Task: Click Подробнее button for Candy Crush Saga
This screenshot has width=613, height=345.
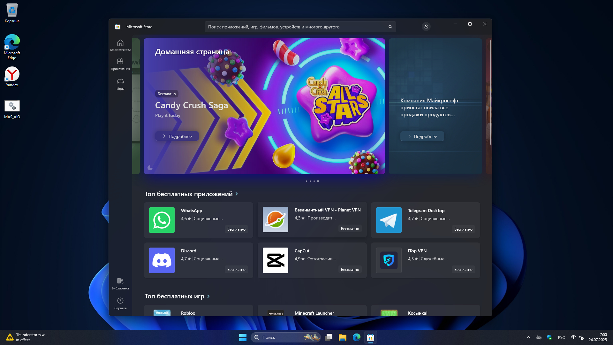Action: point(177,136)
